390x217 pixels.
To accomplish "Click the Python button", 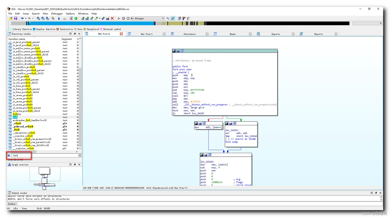I will 12,204.
